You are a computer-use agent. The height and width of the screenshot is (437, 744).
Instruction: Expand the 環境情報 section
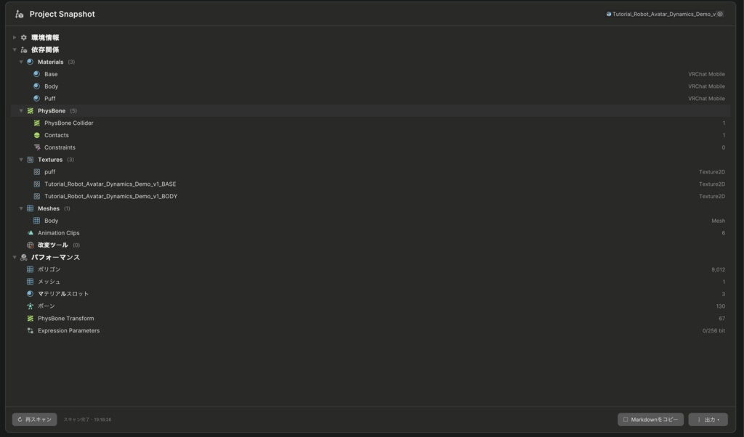pos(15,38)
